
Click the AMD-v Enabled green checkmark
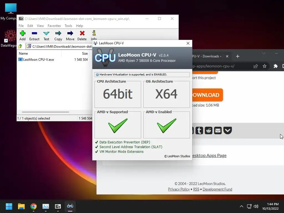(166, 126)
